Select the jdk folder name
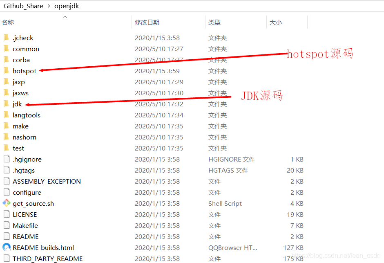The image size is (384, 263). pos(17,104)
